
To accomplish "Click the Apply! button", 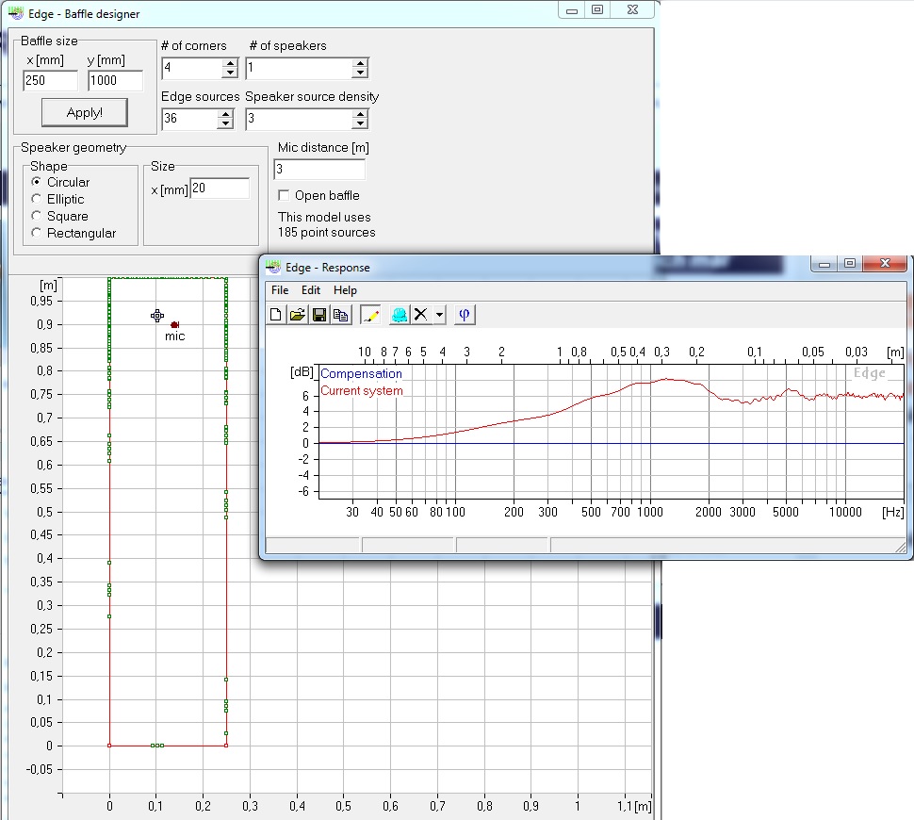I will (x=85, y=112).
